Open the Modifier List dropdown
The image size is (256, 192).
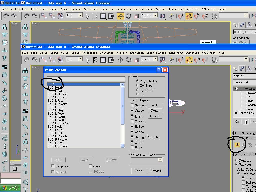pyautogui.click(x=244, y=82)
